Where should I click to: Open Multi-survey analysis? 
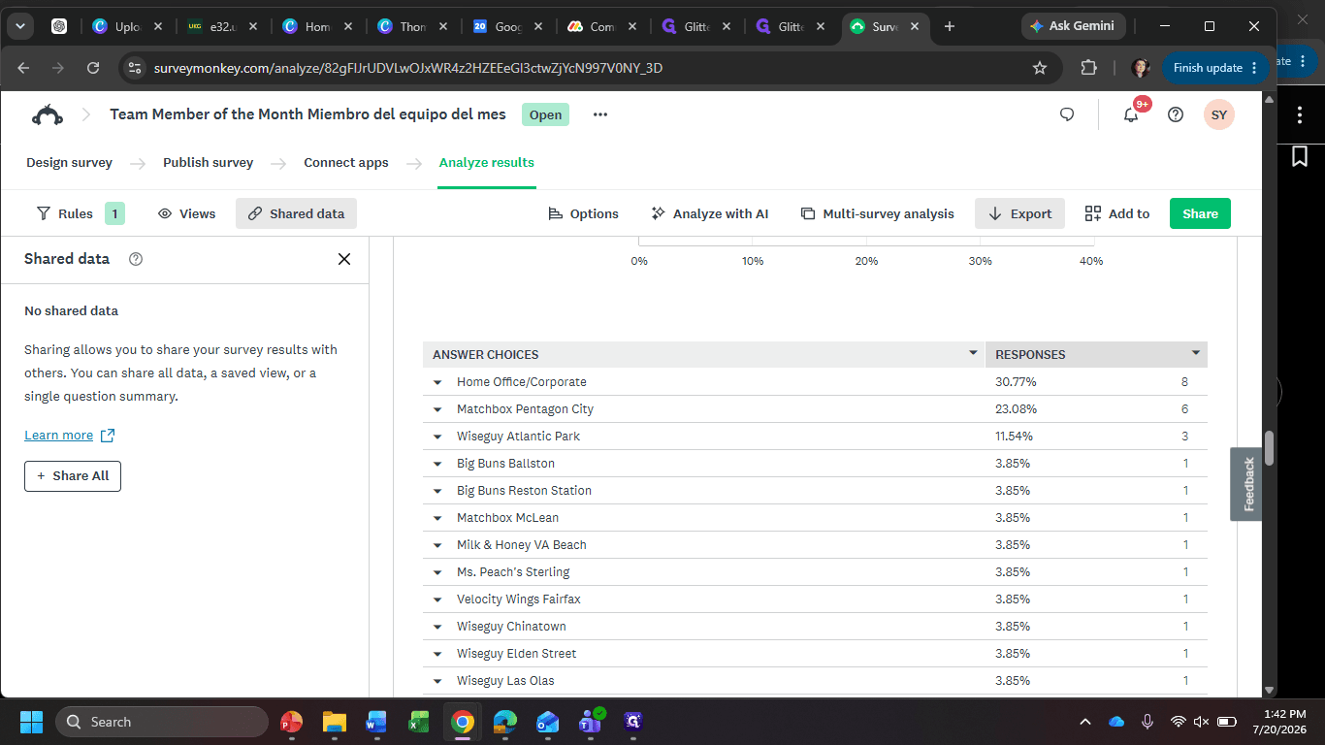point(877,213)
